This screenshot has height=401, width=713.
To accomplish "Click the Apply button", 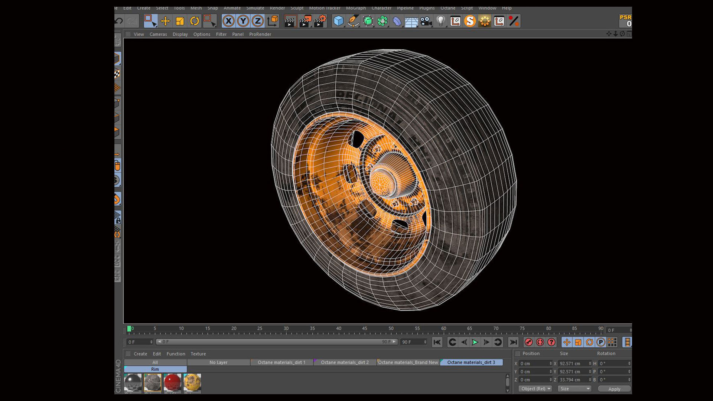I will 614,389.
